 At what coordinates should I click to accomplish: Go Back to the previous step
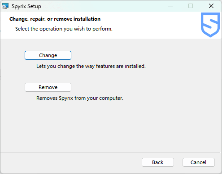pos(158,162)
